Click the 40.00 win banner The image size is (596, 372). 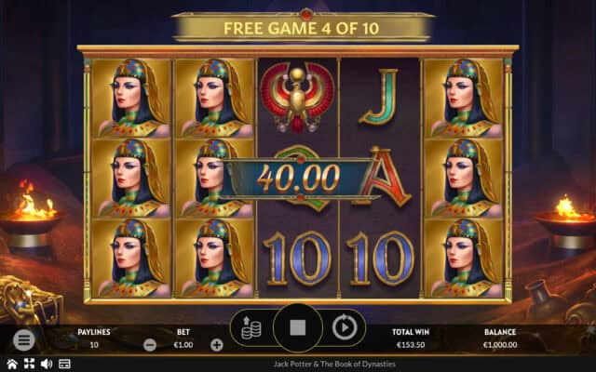298,178
